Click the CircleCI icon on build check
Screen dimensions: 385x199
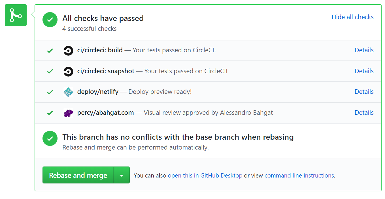click(x=68, y=50)
